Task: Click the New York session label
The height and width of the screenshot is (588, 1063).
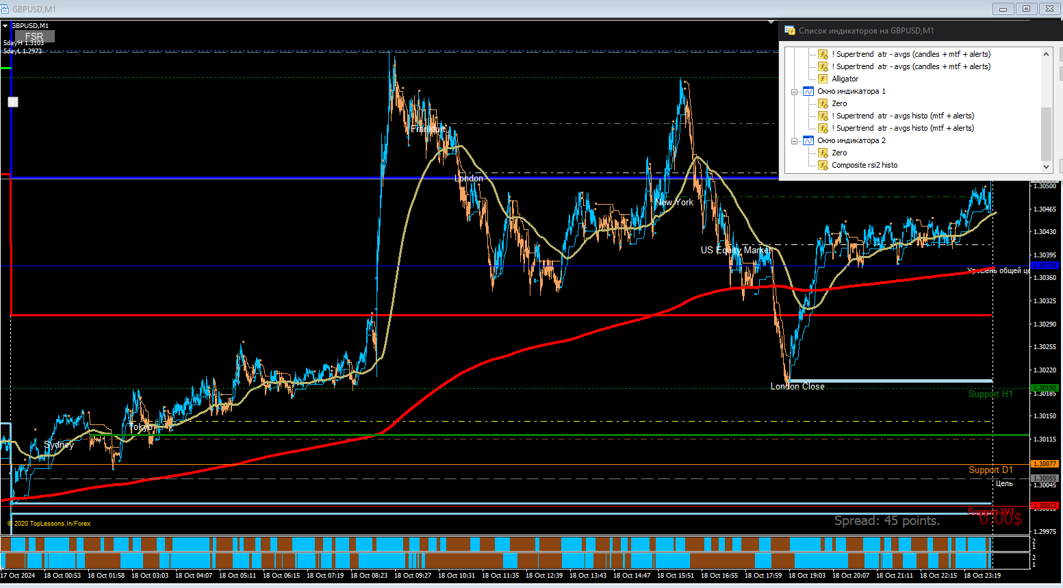Action: (674, 202)
